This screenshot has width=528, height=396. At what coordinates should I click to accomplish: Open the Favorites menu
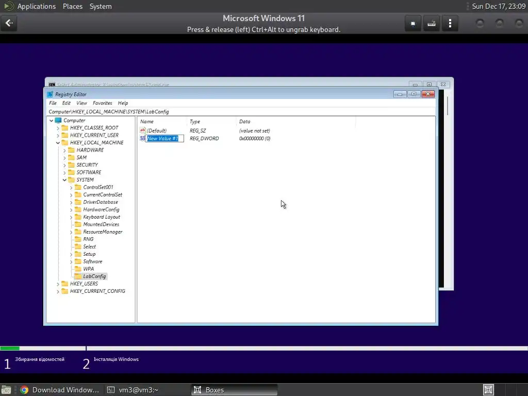tap(103, 103)
